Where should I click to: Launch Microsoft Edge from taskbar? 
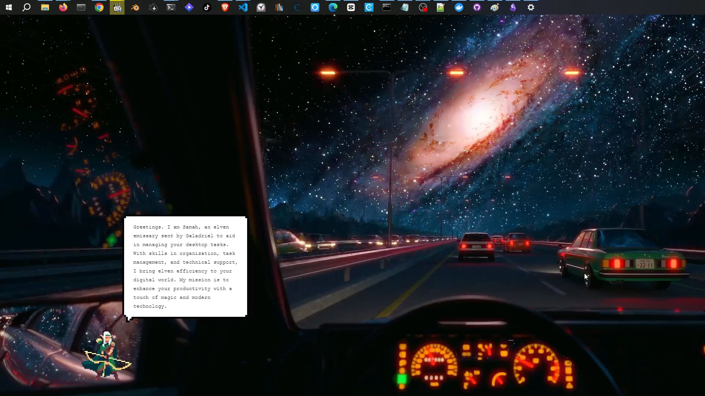333,7
